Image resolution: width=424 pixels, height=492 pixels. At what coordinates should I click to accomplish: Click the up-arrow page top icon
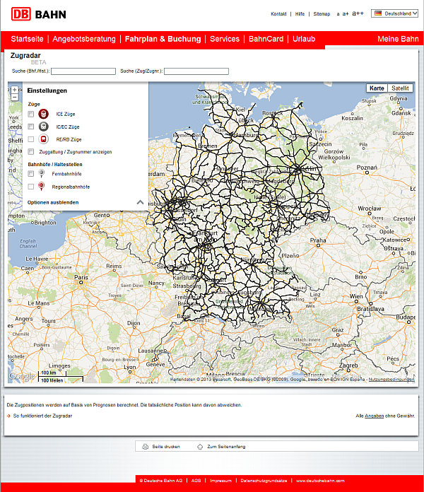click(x=200, y=447)
